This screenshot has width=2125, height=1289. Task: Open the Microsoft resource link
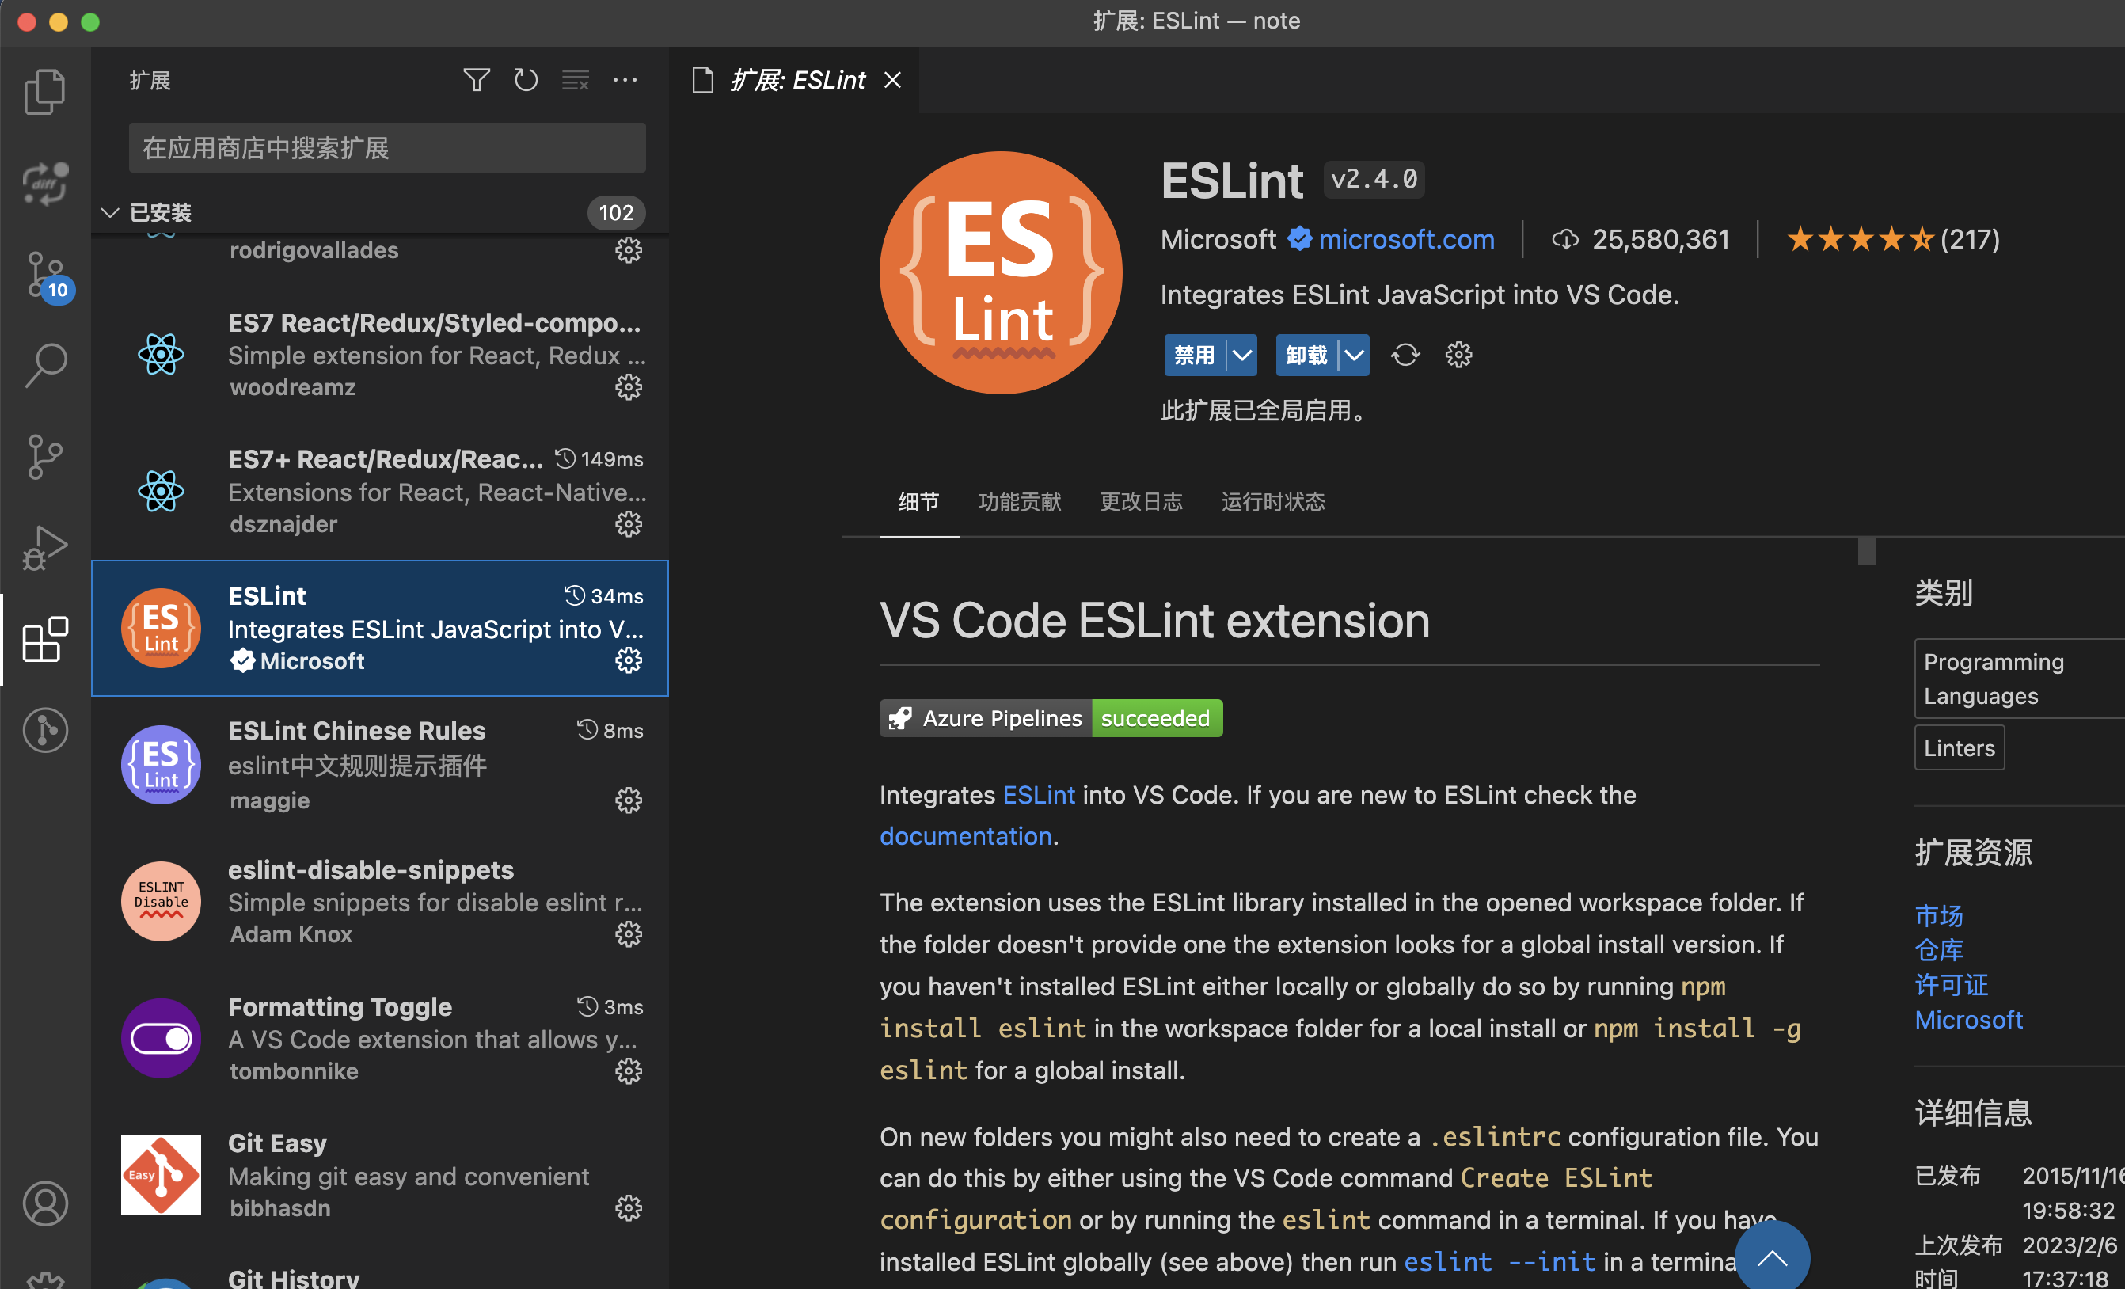point(1968,1021)
